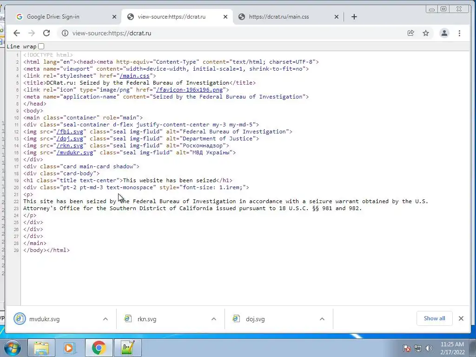Launch Windows Media Player from taskbar
The width and height of the screenshot is (476, 357).
tap(70, 348)
